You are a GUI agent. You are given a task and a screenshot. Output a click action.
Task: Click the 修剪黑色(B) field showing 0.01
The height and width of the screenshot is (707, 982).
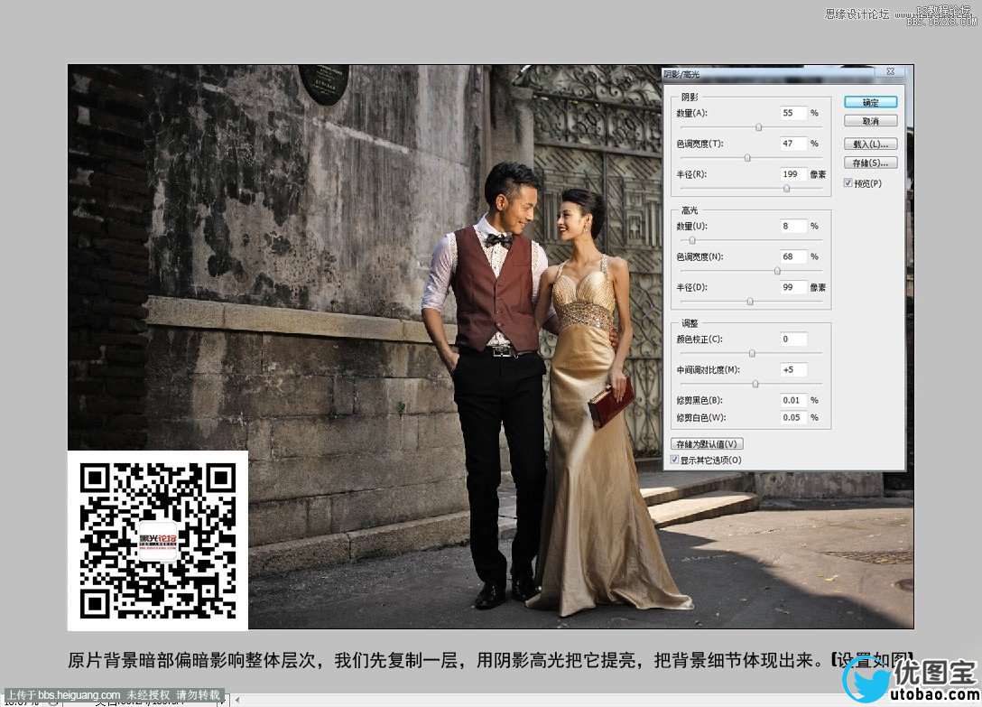793,400
